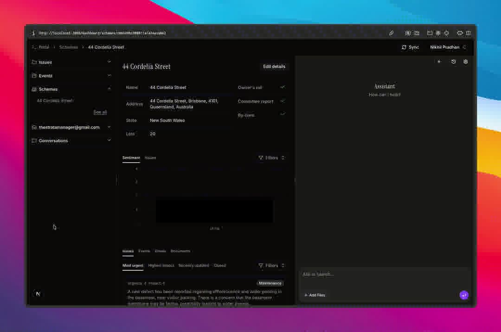
Task: Open assistant settings gear icon
Action: pyautogui.click(x=466, y=62)
